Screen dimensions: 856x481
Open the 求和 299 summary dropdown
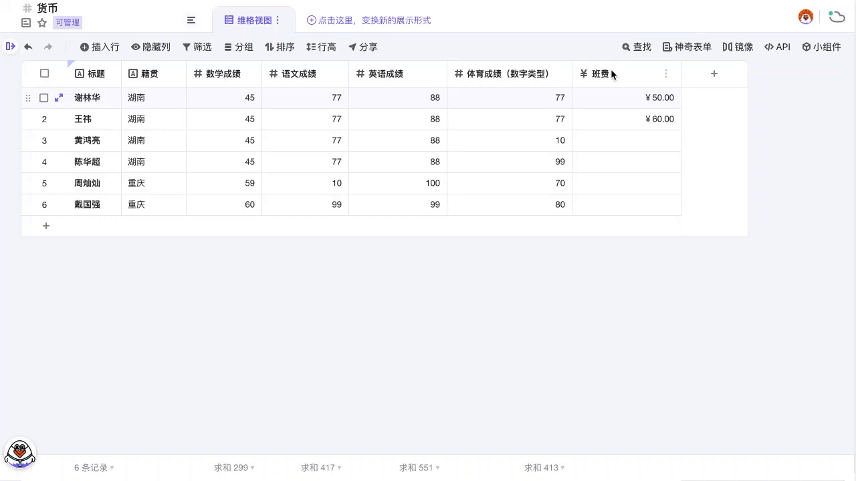tap(233, 468)
